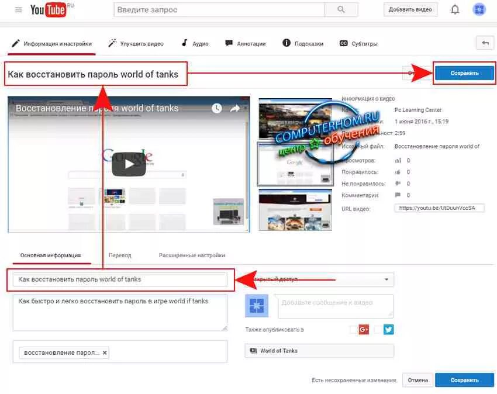Image resolution: width=497 pixels, height=394 pixels.
Task: Click the channel avatar near message box
Action: coord(257,306)
